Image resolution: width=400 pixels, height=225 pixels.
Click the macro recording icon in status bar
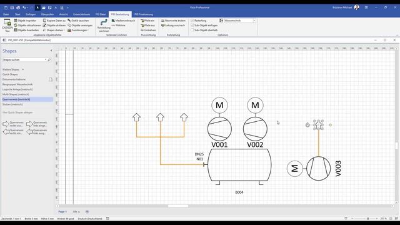coord(107,219)
